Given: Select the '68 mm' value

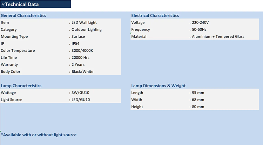Looking at the screenshot, I should click(x=198, y=100).
